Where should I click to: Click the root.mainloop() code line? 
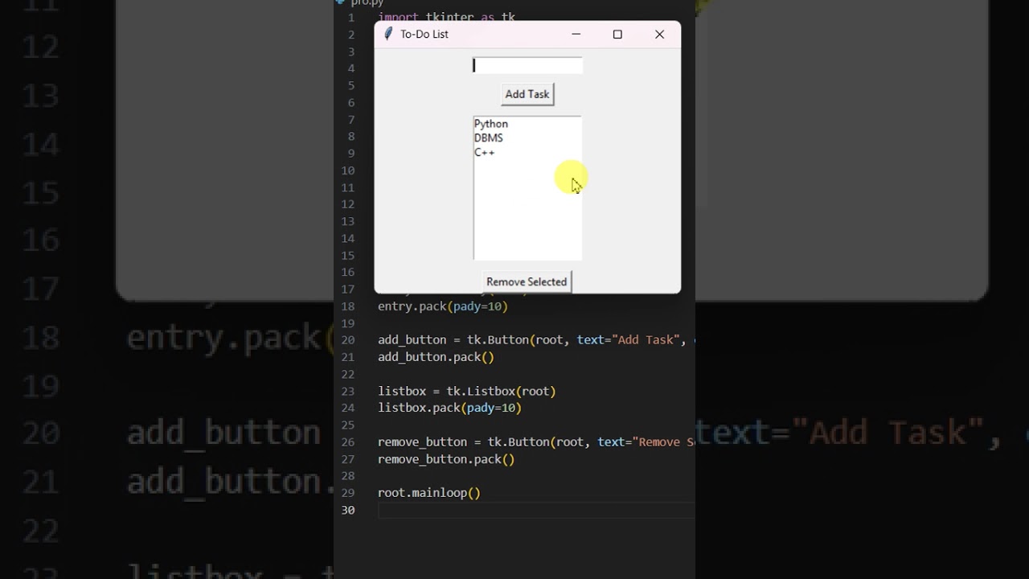pyautogui.click(x=429, y=493)
